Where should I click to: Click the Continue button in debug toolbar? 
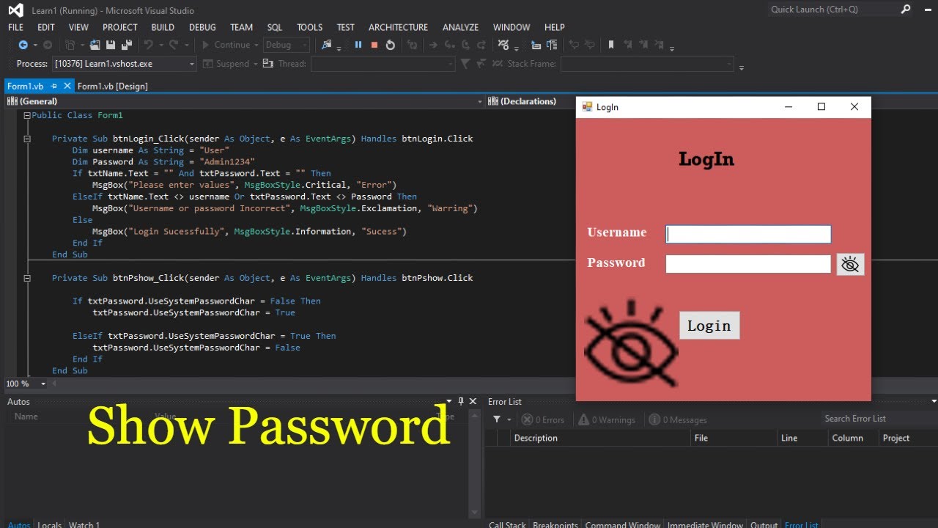[226, 45]
